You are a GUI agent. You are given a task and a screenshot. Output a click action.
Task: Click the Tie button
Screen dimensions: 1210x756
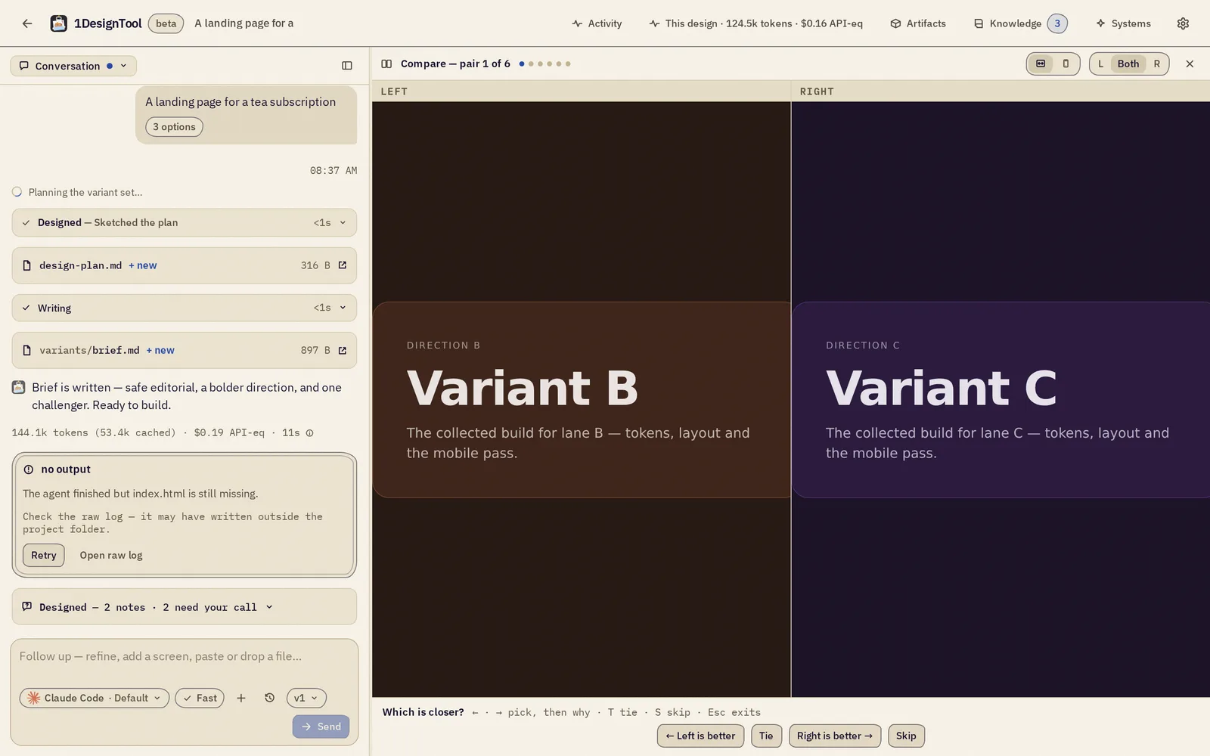(766, 736)
